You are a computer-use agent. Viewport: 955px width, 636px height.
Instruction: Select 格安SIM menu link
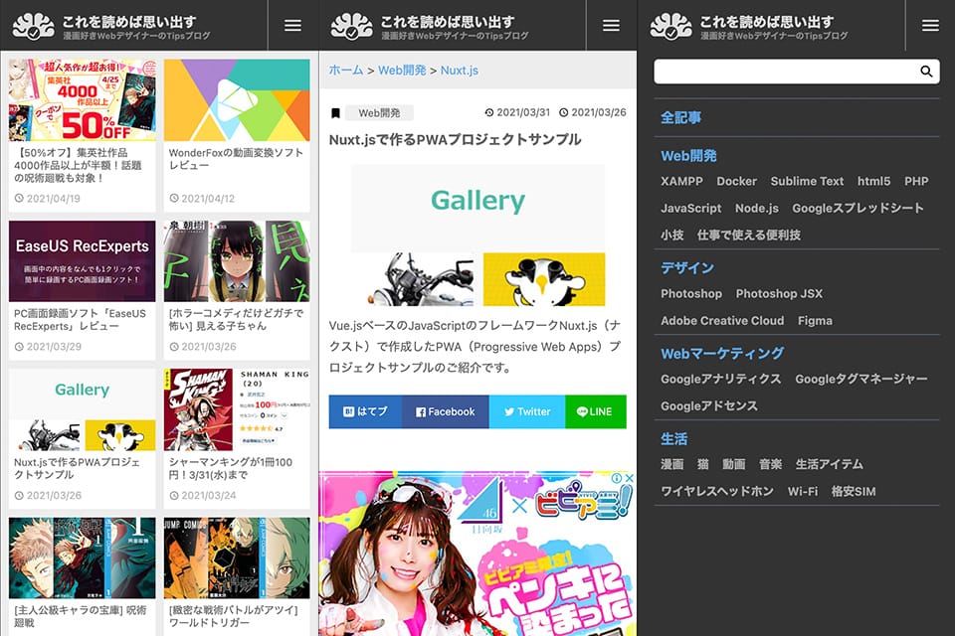pos(854,491)
